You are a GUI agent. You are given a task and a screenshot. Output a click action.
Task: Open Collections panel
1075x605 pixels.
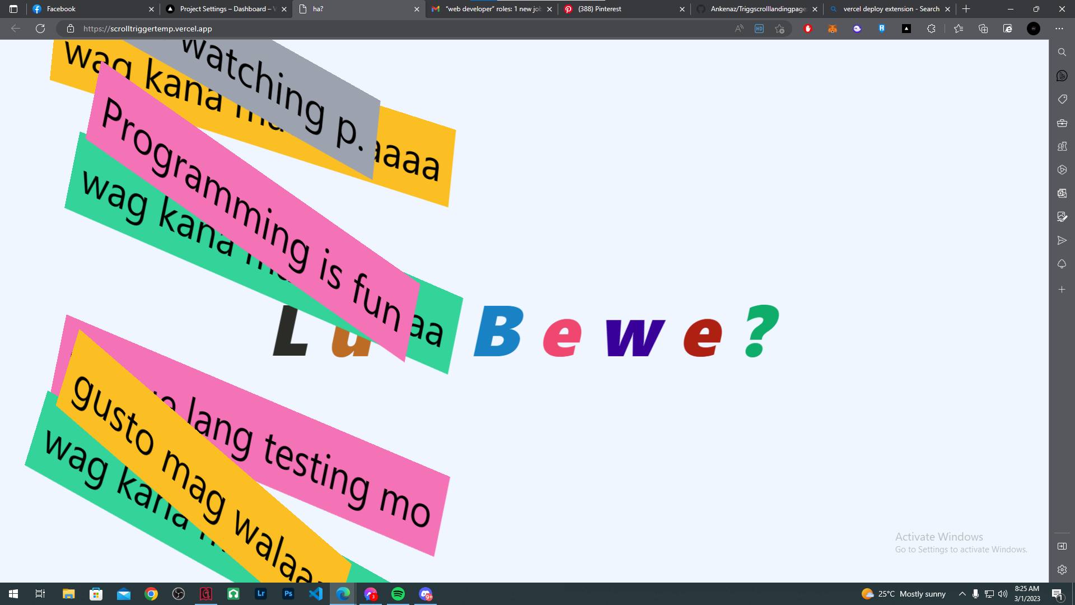(983, 29)
